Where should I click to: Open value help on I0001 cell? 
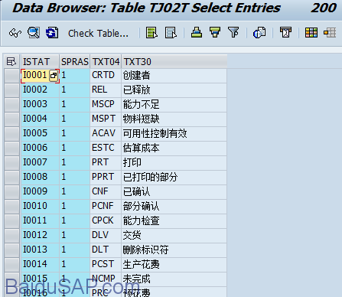[x=54, y=76]
